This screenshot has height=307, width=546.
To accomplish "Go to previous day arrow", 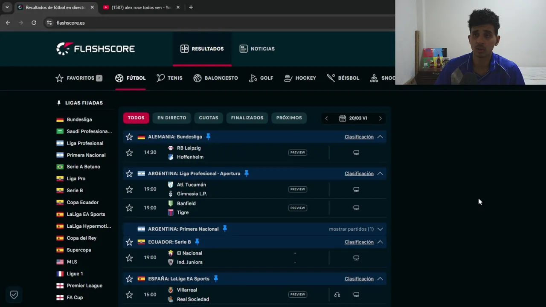I will (326, 118).
